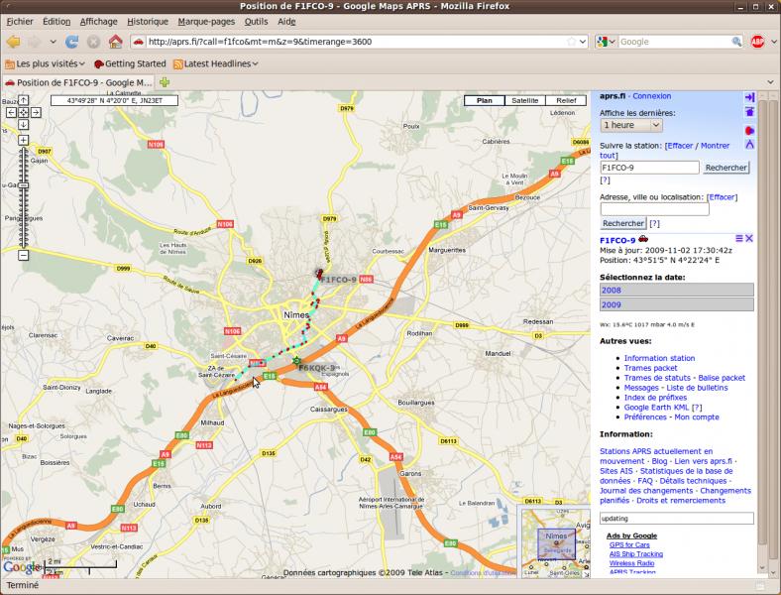Click Rechercher button next to station field
This screenshot has height=595, width=781.
[x=725, y=168]
